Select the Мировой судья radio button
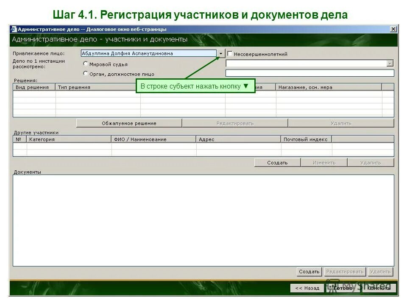Image resolution: width=407 pixels, height=305 pixels. [x=86, y=64]
